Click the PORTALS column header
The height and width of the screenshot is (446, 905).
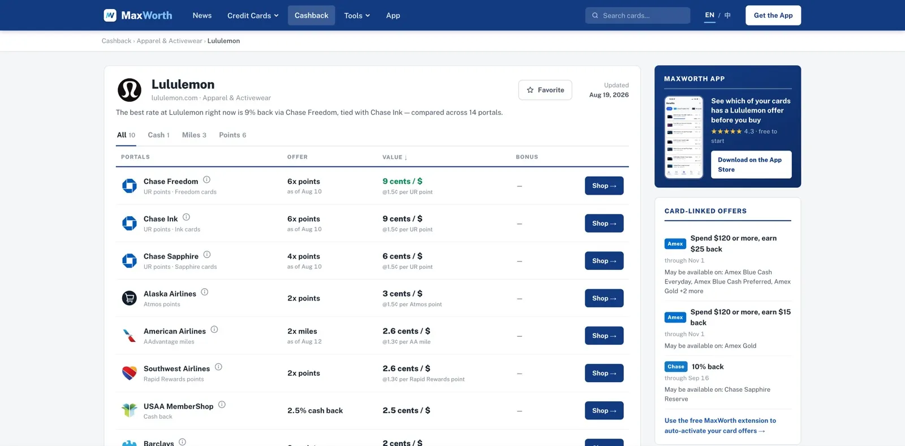tap(135, 157)
